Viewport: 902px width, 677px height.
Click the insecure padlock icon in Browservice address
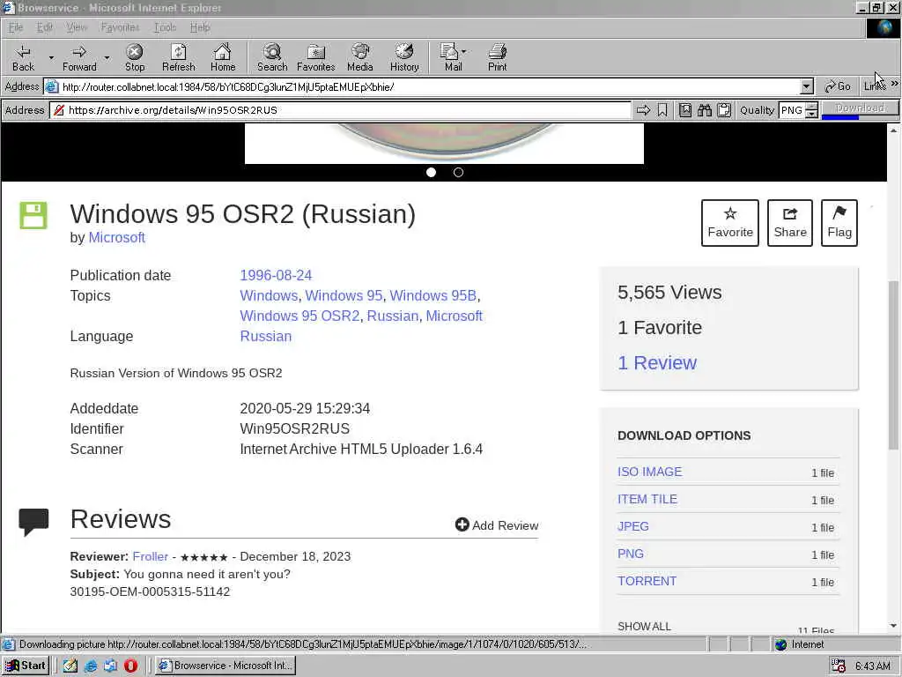(59, 110)
